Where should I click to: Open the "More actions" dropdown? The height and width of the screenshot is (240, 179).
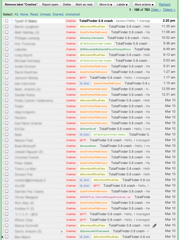pos(144,5)
